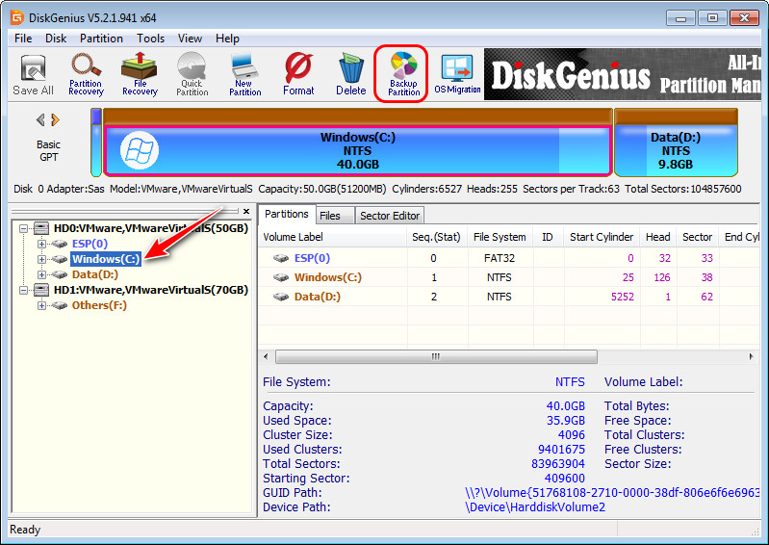Viewport: 769px width, 545px height.
Task: Expand the Others(F:) tree node
Action: pyautogui.click(x=41, y=305)
